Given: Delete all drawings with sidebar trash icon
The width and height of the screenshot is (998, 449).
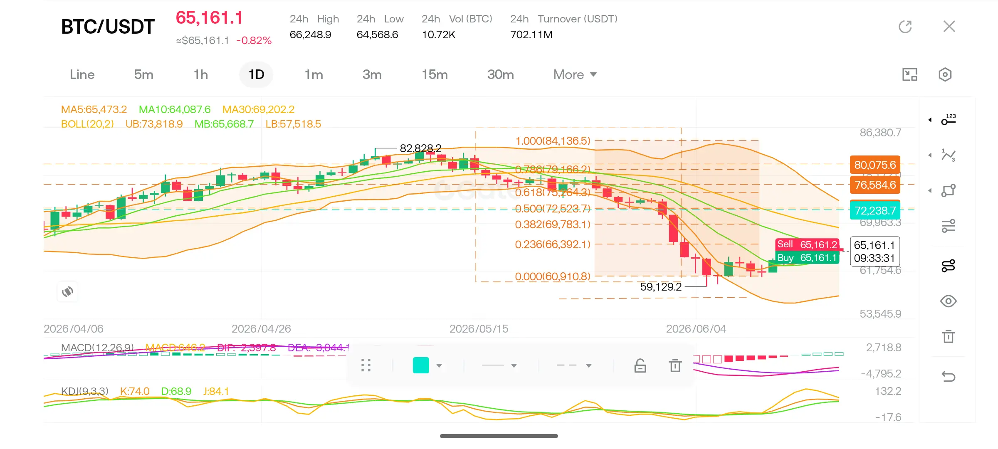Looking at the screenshot, I should click(949, 336).
